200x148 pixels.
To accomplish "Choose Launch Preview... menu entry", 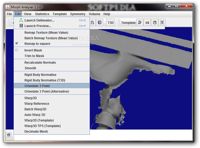I will pos(52,26).
